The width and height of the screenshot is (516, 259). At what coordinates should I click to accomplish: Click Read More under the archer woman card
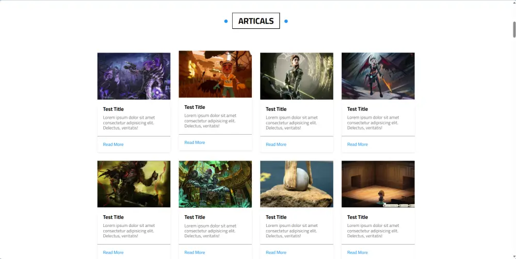[276, 144]
